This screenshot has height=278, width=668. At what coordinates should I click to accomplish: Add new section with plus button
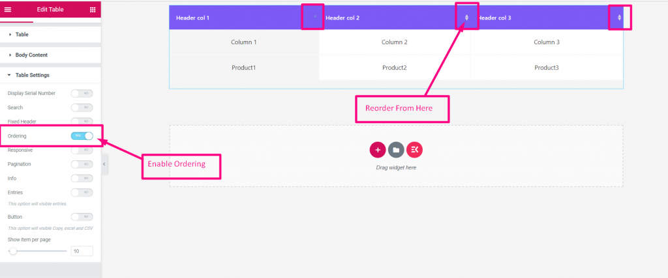(378, 150)
